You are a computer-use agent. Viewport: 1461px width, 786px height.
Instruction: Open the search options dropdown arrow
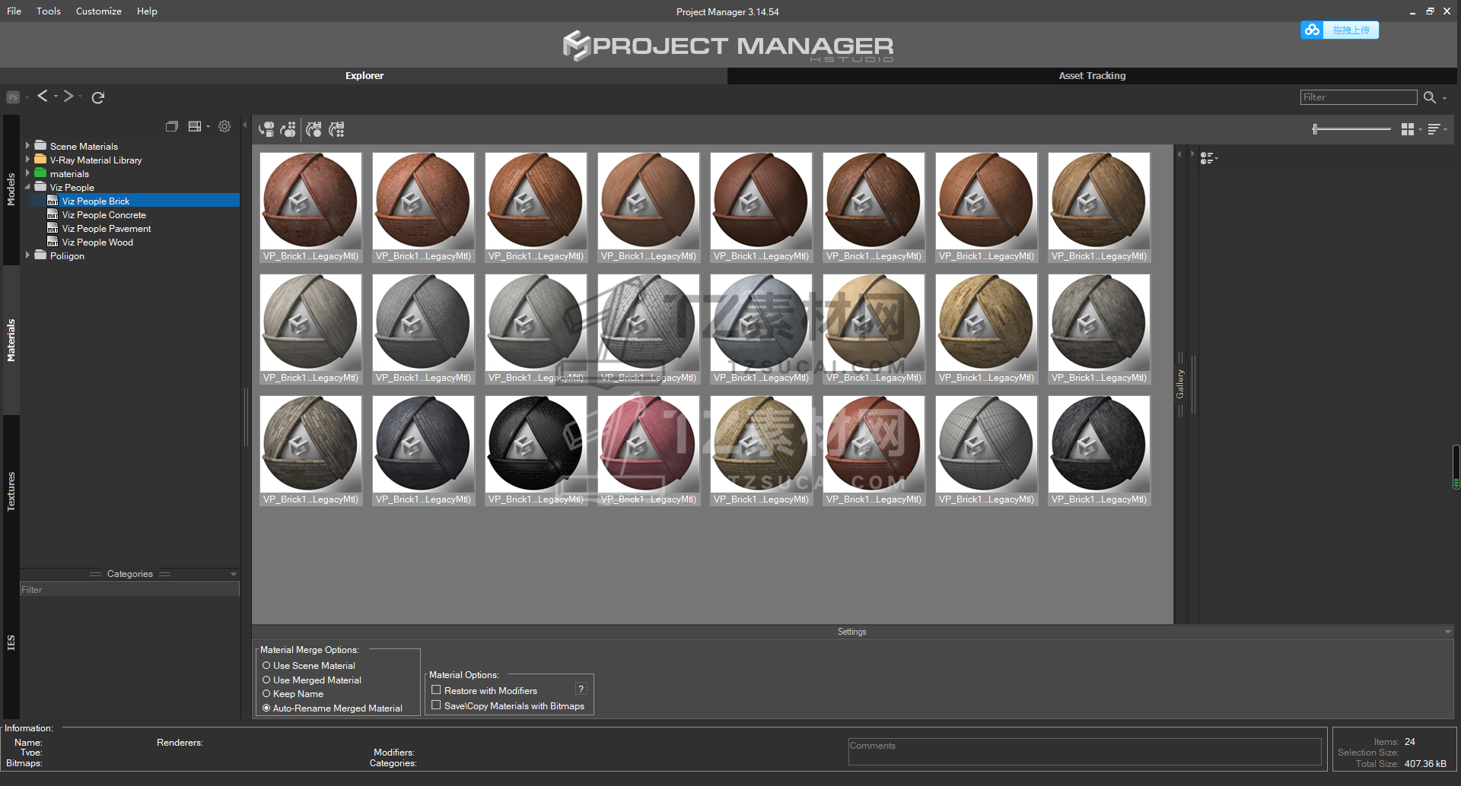pyautogui.click(x=1444, y=99)
